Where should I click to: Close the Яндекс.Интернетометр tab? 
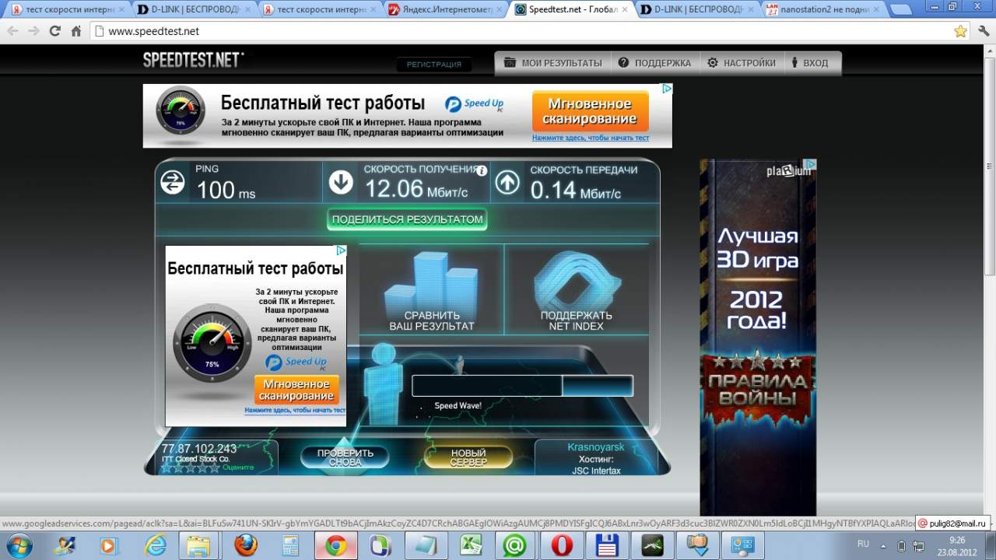pyautogui.click(x=498, y=10)
